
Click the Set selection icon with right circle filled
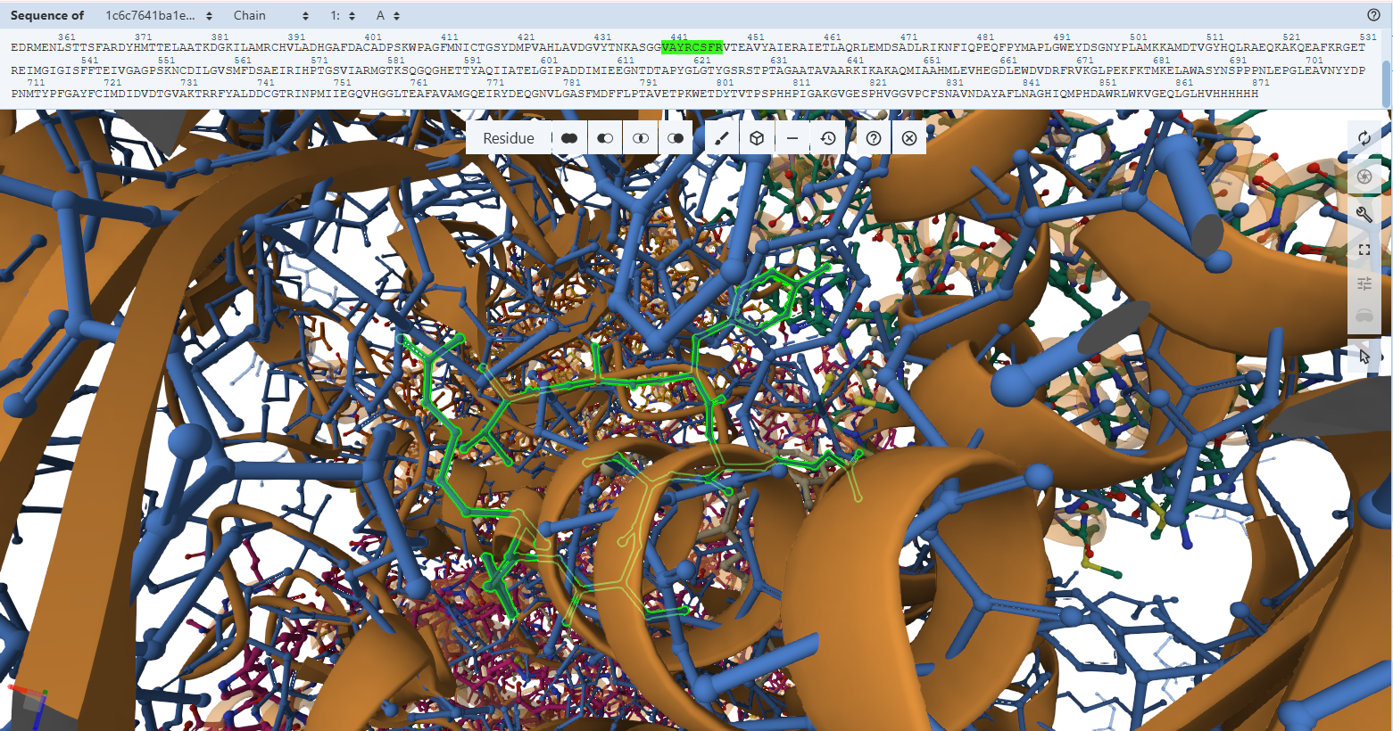tap(676, 138)
